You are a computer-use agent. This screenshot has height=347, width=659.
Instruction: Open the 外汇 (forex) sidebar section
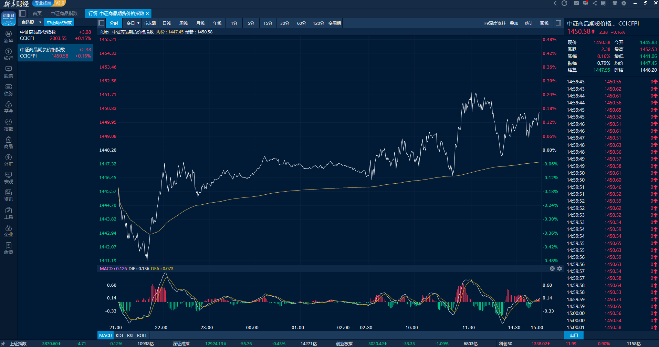pyautogui.click(x=9, y=160)
